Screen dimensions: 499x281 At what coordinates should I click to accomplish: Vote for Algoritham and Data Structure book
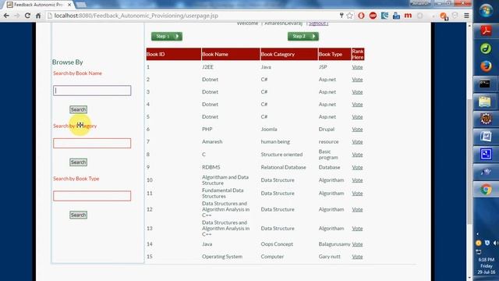(357, 180)
